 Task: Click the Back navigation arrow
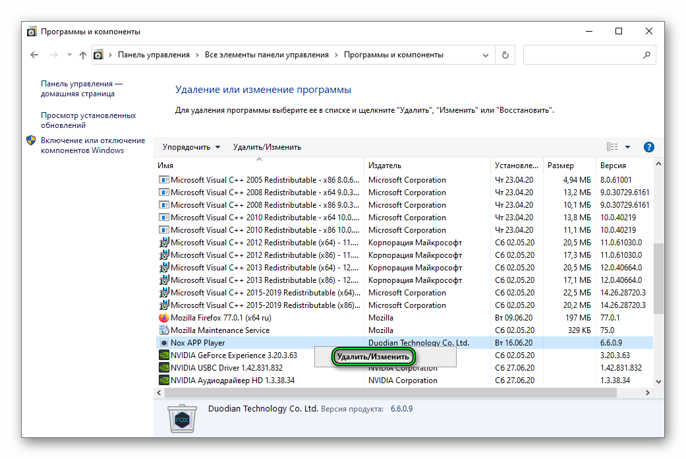(x=34, y=55)
